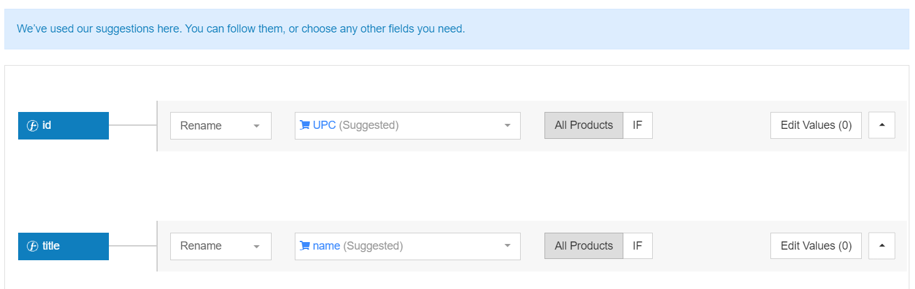Click the blue title field label

pyautogui.click(x=63, y=246)
